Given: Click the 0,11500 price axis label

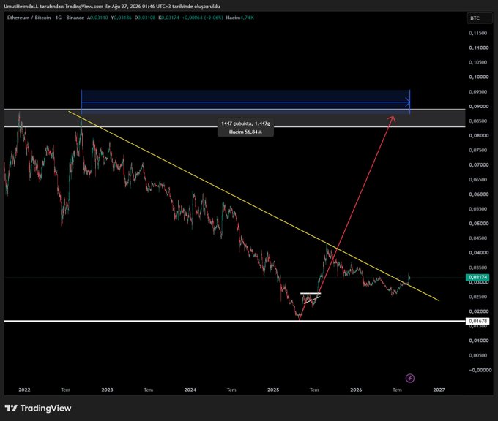Looking at the screenshot, I should 478,33.
